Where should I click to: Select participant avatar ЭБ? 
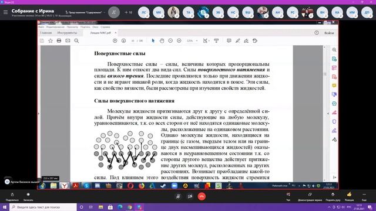(218, 12)
